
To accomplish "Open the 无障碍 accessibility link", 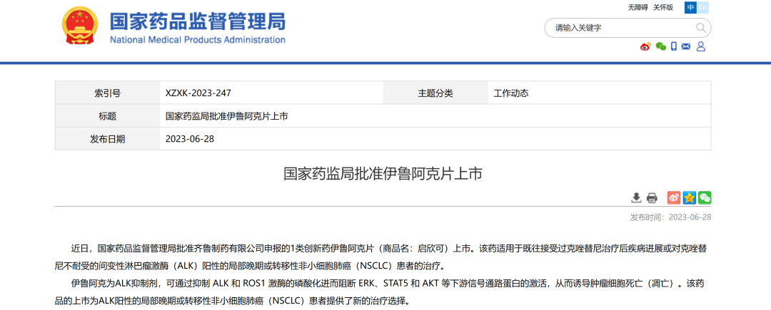I will [638, 7].
